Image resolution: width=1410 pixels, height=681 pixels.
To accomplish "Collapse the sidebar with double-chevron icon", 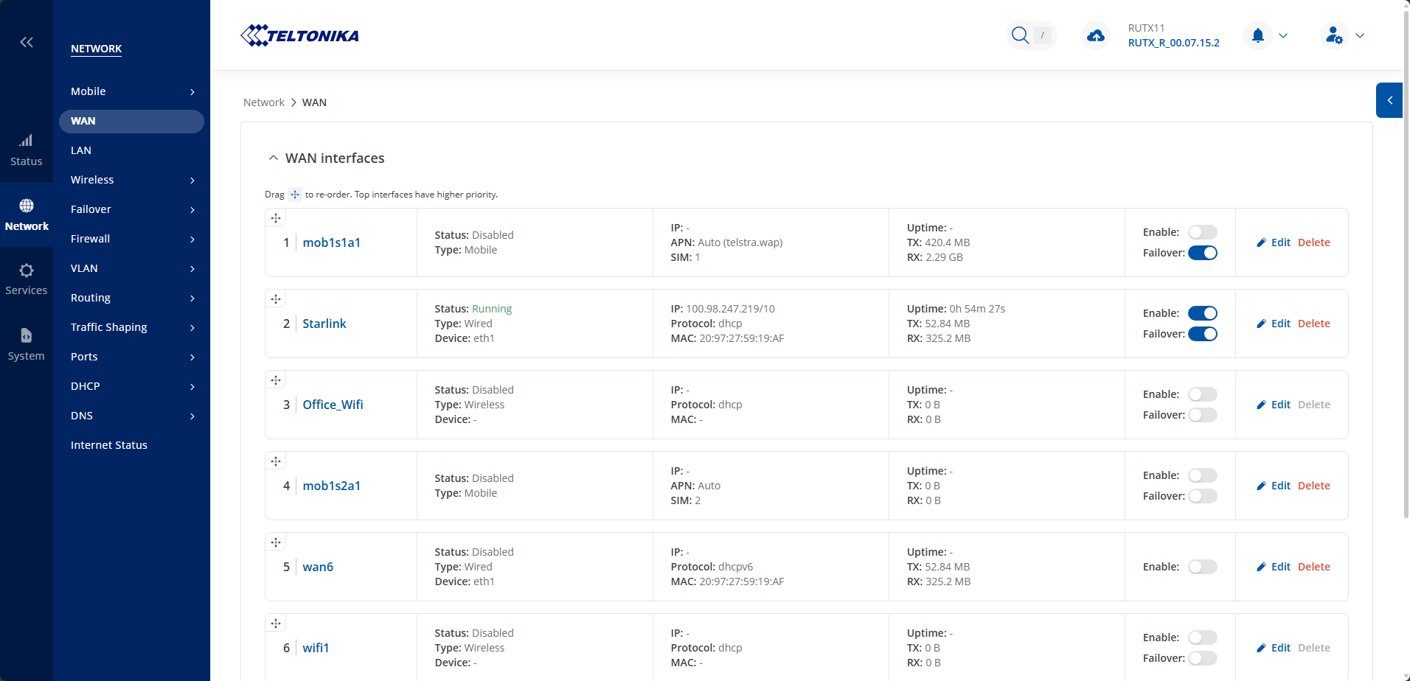I will point(27,42).
